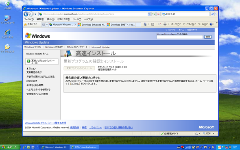240x150 pixels.
Task: Open the Recycle Bin desktop icon
Action: (7, 5)
